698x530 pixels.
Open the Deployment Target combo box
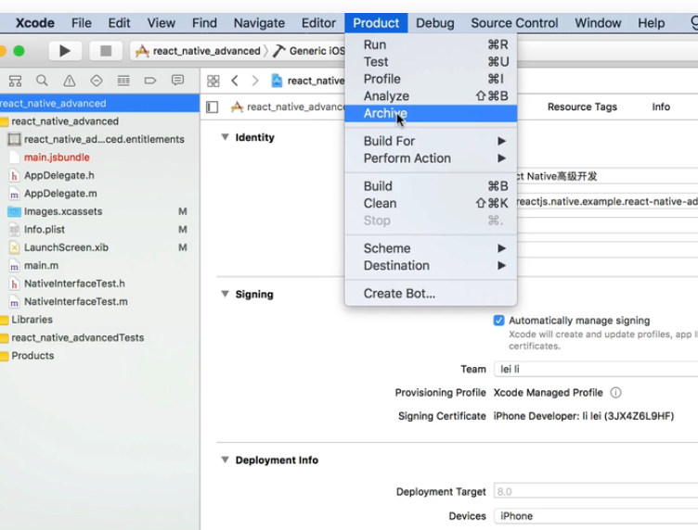point(596,491)
